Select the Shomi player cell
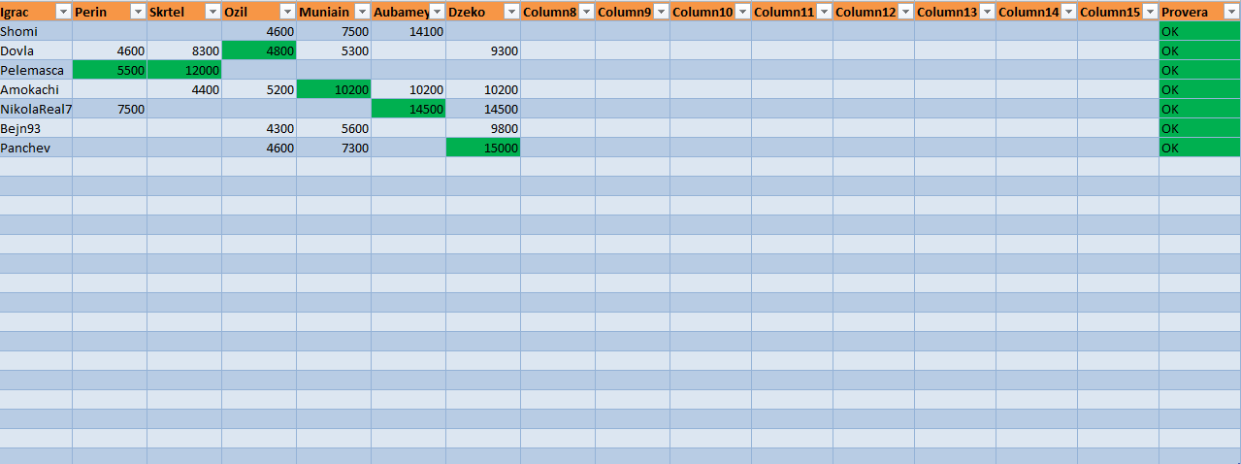Viewport: 1241px width, 464px height. [x=36, y=31]
